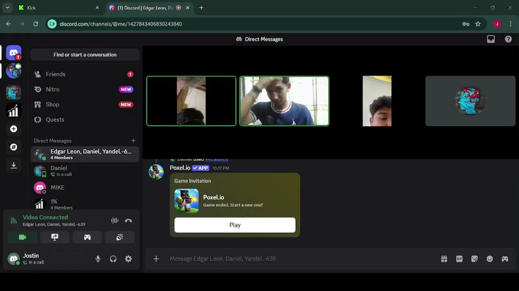This screenshot has height=291, width=519.
Task: Open Chrome profile J avatar
Action: click(x=497, y=24)
